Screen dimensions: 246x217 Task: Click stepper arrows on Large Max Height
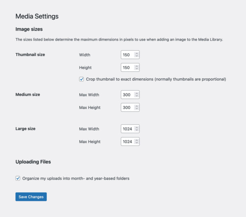(137, 142)
